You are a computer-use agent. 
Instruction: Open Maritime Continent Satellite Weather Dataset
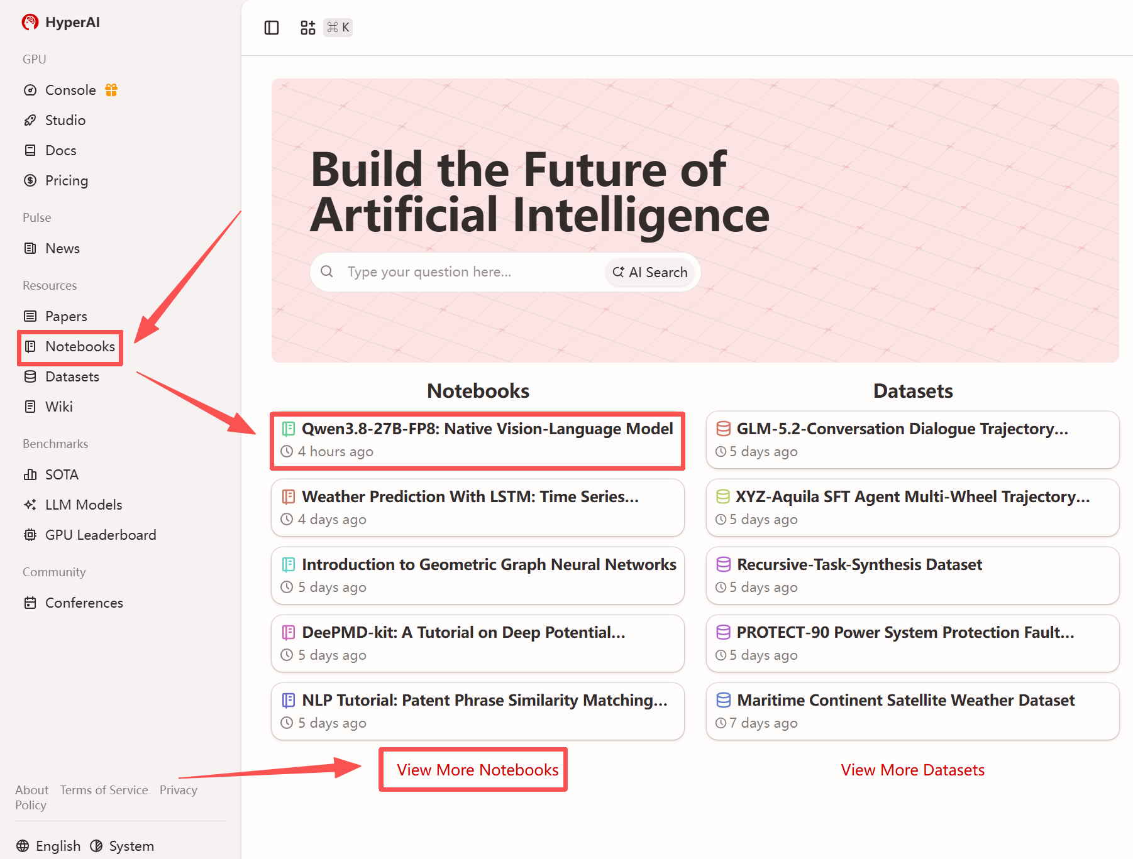(x=913, y=711)
